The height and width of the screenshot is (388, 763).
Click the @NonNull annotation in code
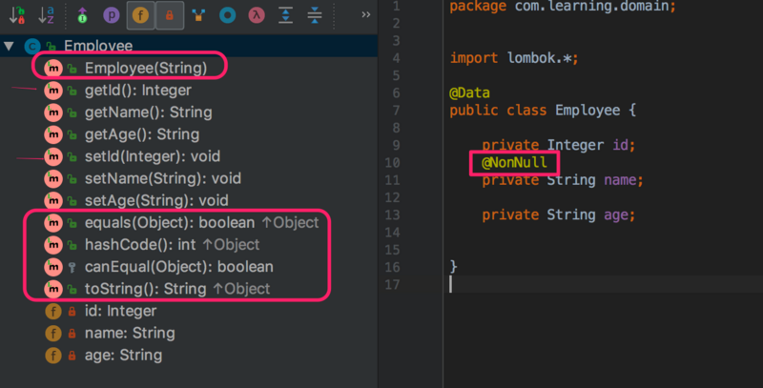click(x=514, y=162)
